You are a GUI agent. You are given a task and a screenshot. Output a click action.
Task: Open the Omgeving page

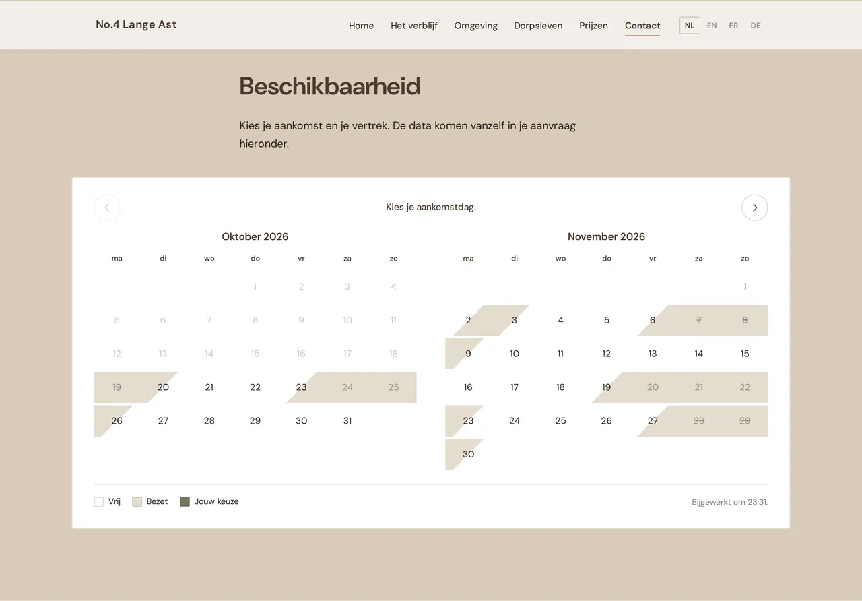pyautogui.click(x=475, y=26)
